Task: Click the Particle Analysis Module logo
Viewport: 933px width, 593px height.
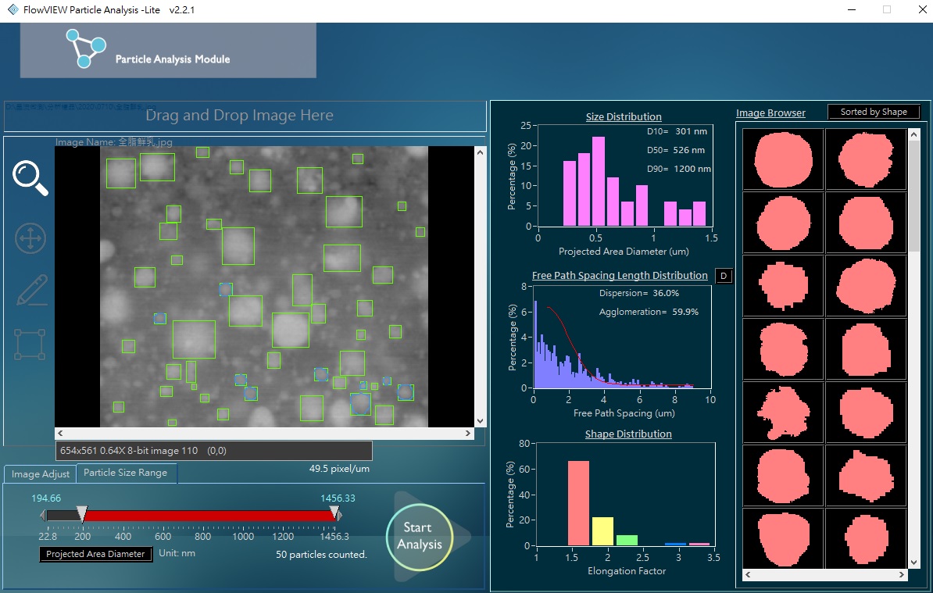Action: pyautogui.click(x=85, y=48)
